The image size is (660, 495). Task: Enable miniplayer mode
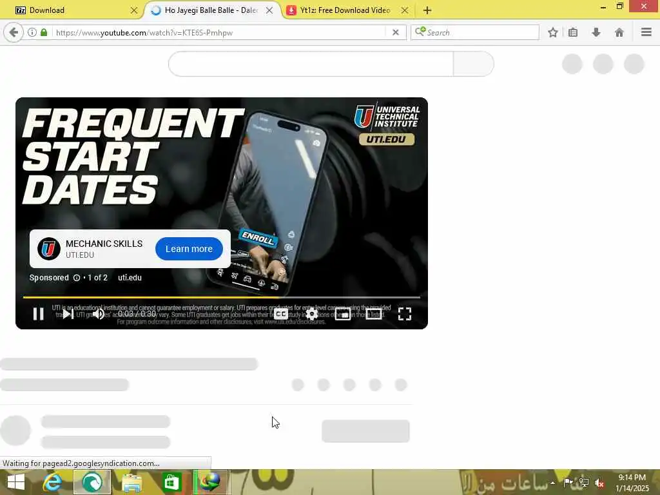pos(343,314)
